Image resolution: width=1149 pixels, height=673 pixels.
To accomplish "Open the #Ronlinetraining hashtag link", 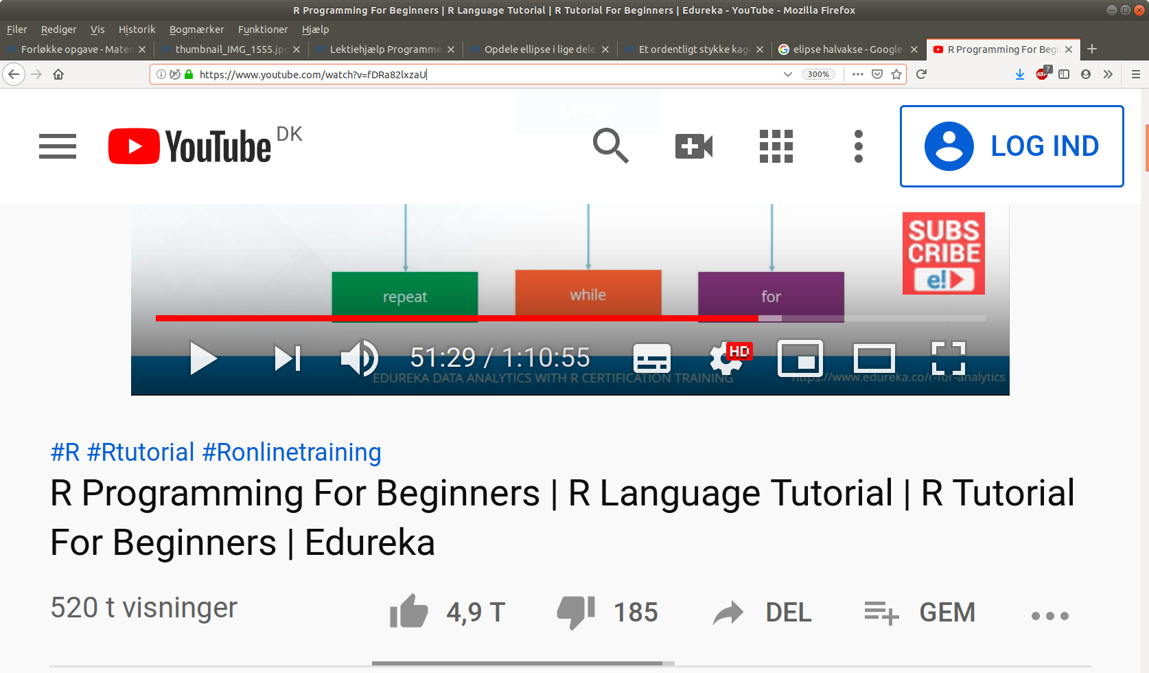I will pyautogui.click(x=292, y=453).
